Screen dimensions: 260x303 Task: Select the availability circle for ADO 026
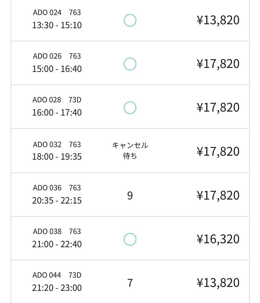[x=130, y=64]
